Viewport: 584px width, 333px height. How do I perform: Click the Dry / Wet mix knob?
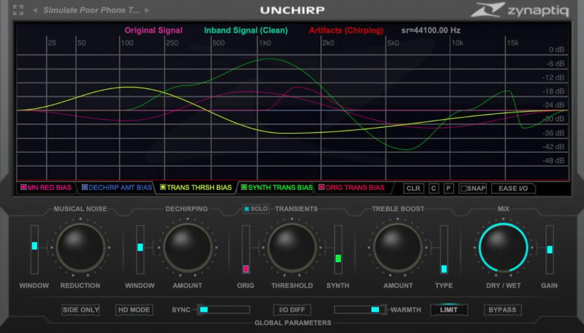point(503,248)
